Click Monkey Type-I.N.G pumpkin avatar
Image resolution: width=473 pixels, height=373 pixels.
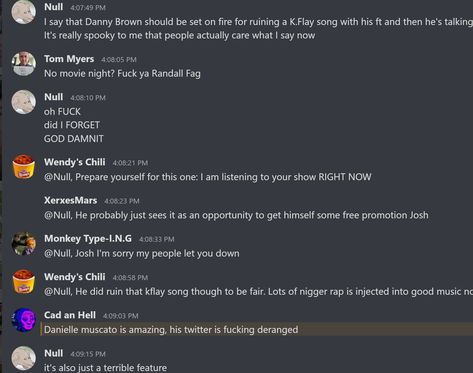(24, 243)
